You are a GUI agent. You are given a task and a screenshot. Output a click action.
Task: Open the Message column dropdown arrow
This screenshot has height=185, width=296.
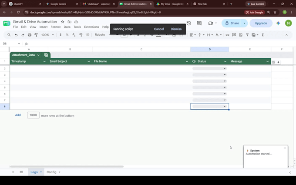[x=267, y=61]
